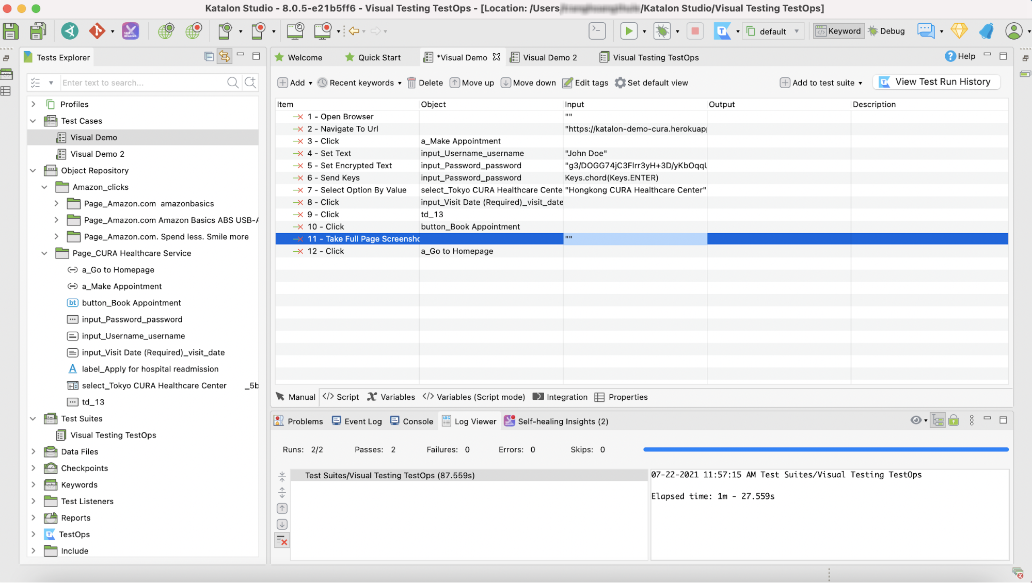Open the Visual Testing TestOps editor tab

(649, 57)
